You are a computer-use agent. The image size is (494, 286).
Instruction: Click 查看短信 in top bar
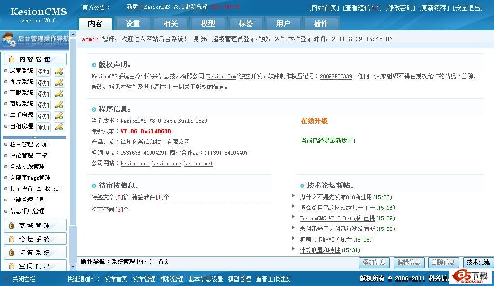[x=362, y=8]
